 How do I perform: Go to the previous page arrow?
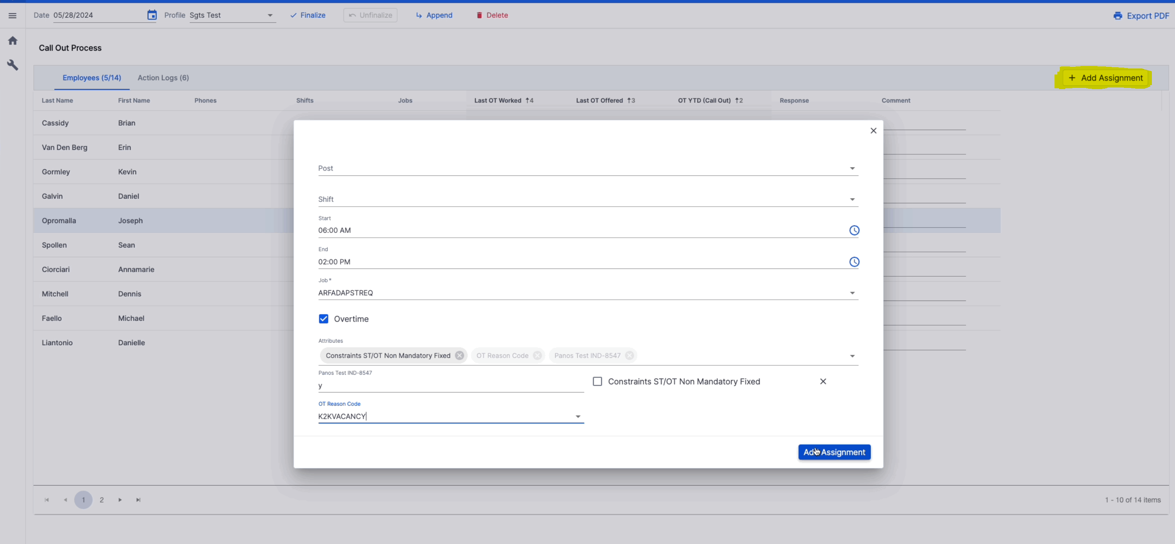tap(65, 500)
